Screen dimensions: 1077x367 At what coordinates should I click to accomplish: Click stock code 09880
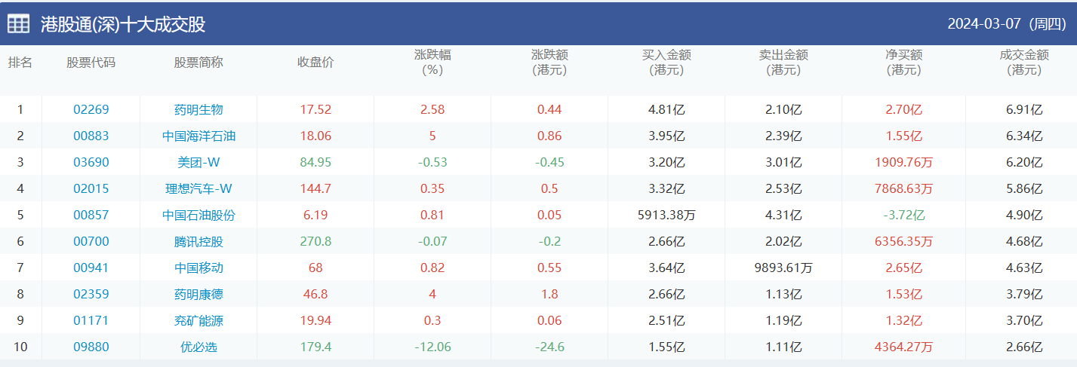point(91,347)
